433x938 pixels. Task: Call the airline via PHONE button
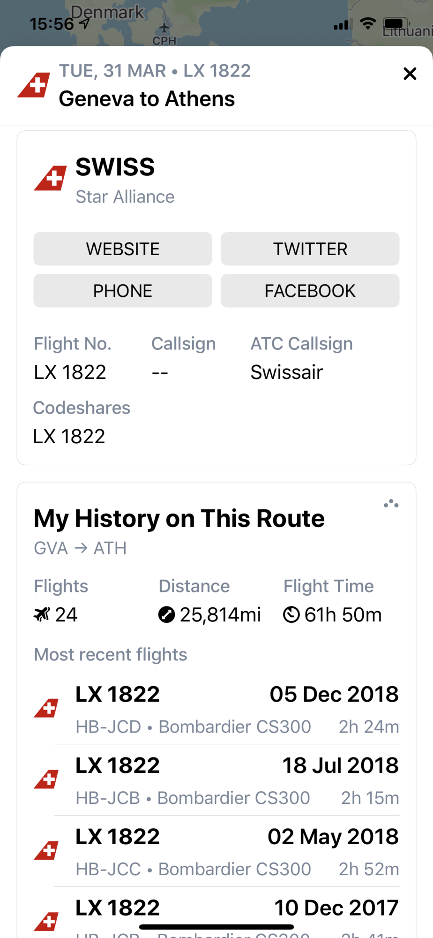tap(123, 291)
